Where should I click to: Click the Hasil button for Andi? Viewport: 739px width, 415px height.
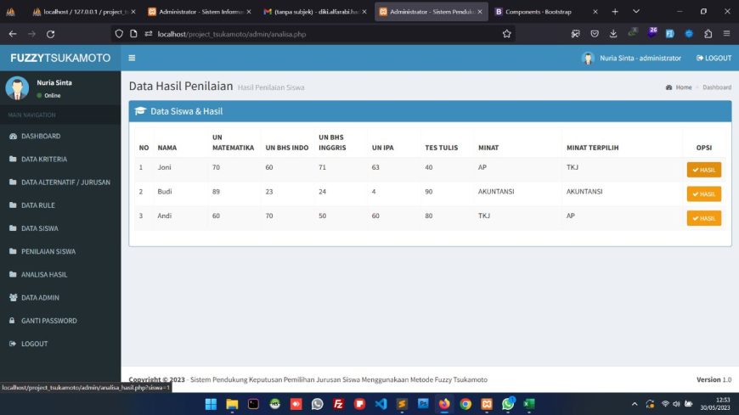(703, 218)
